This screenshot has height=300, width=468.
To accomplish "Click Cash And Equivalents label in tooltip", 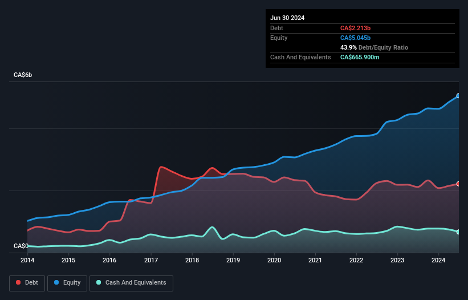I will [x=300, y=57].
